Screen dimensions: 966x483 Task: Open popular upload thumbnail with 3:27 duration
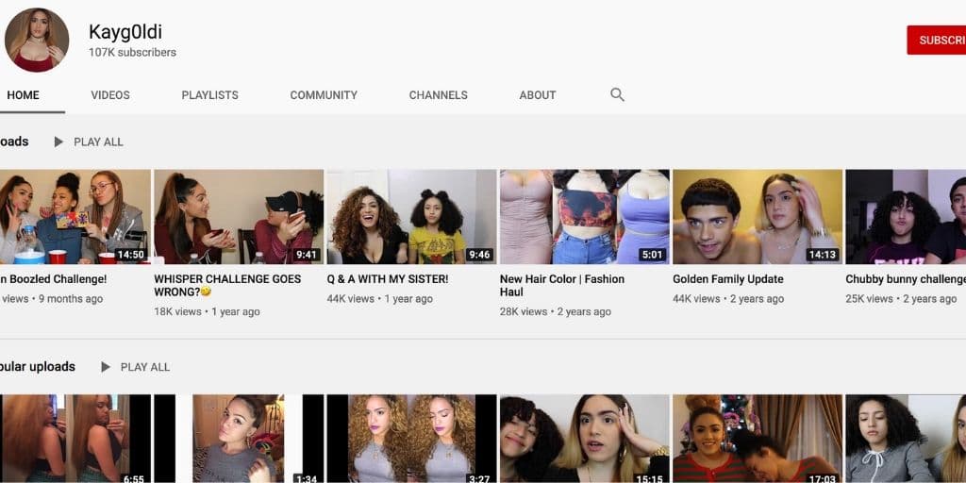point(411,439)
